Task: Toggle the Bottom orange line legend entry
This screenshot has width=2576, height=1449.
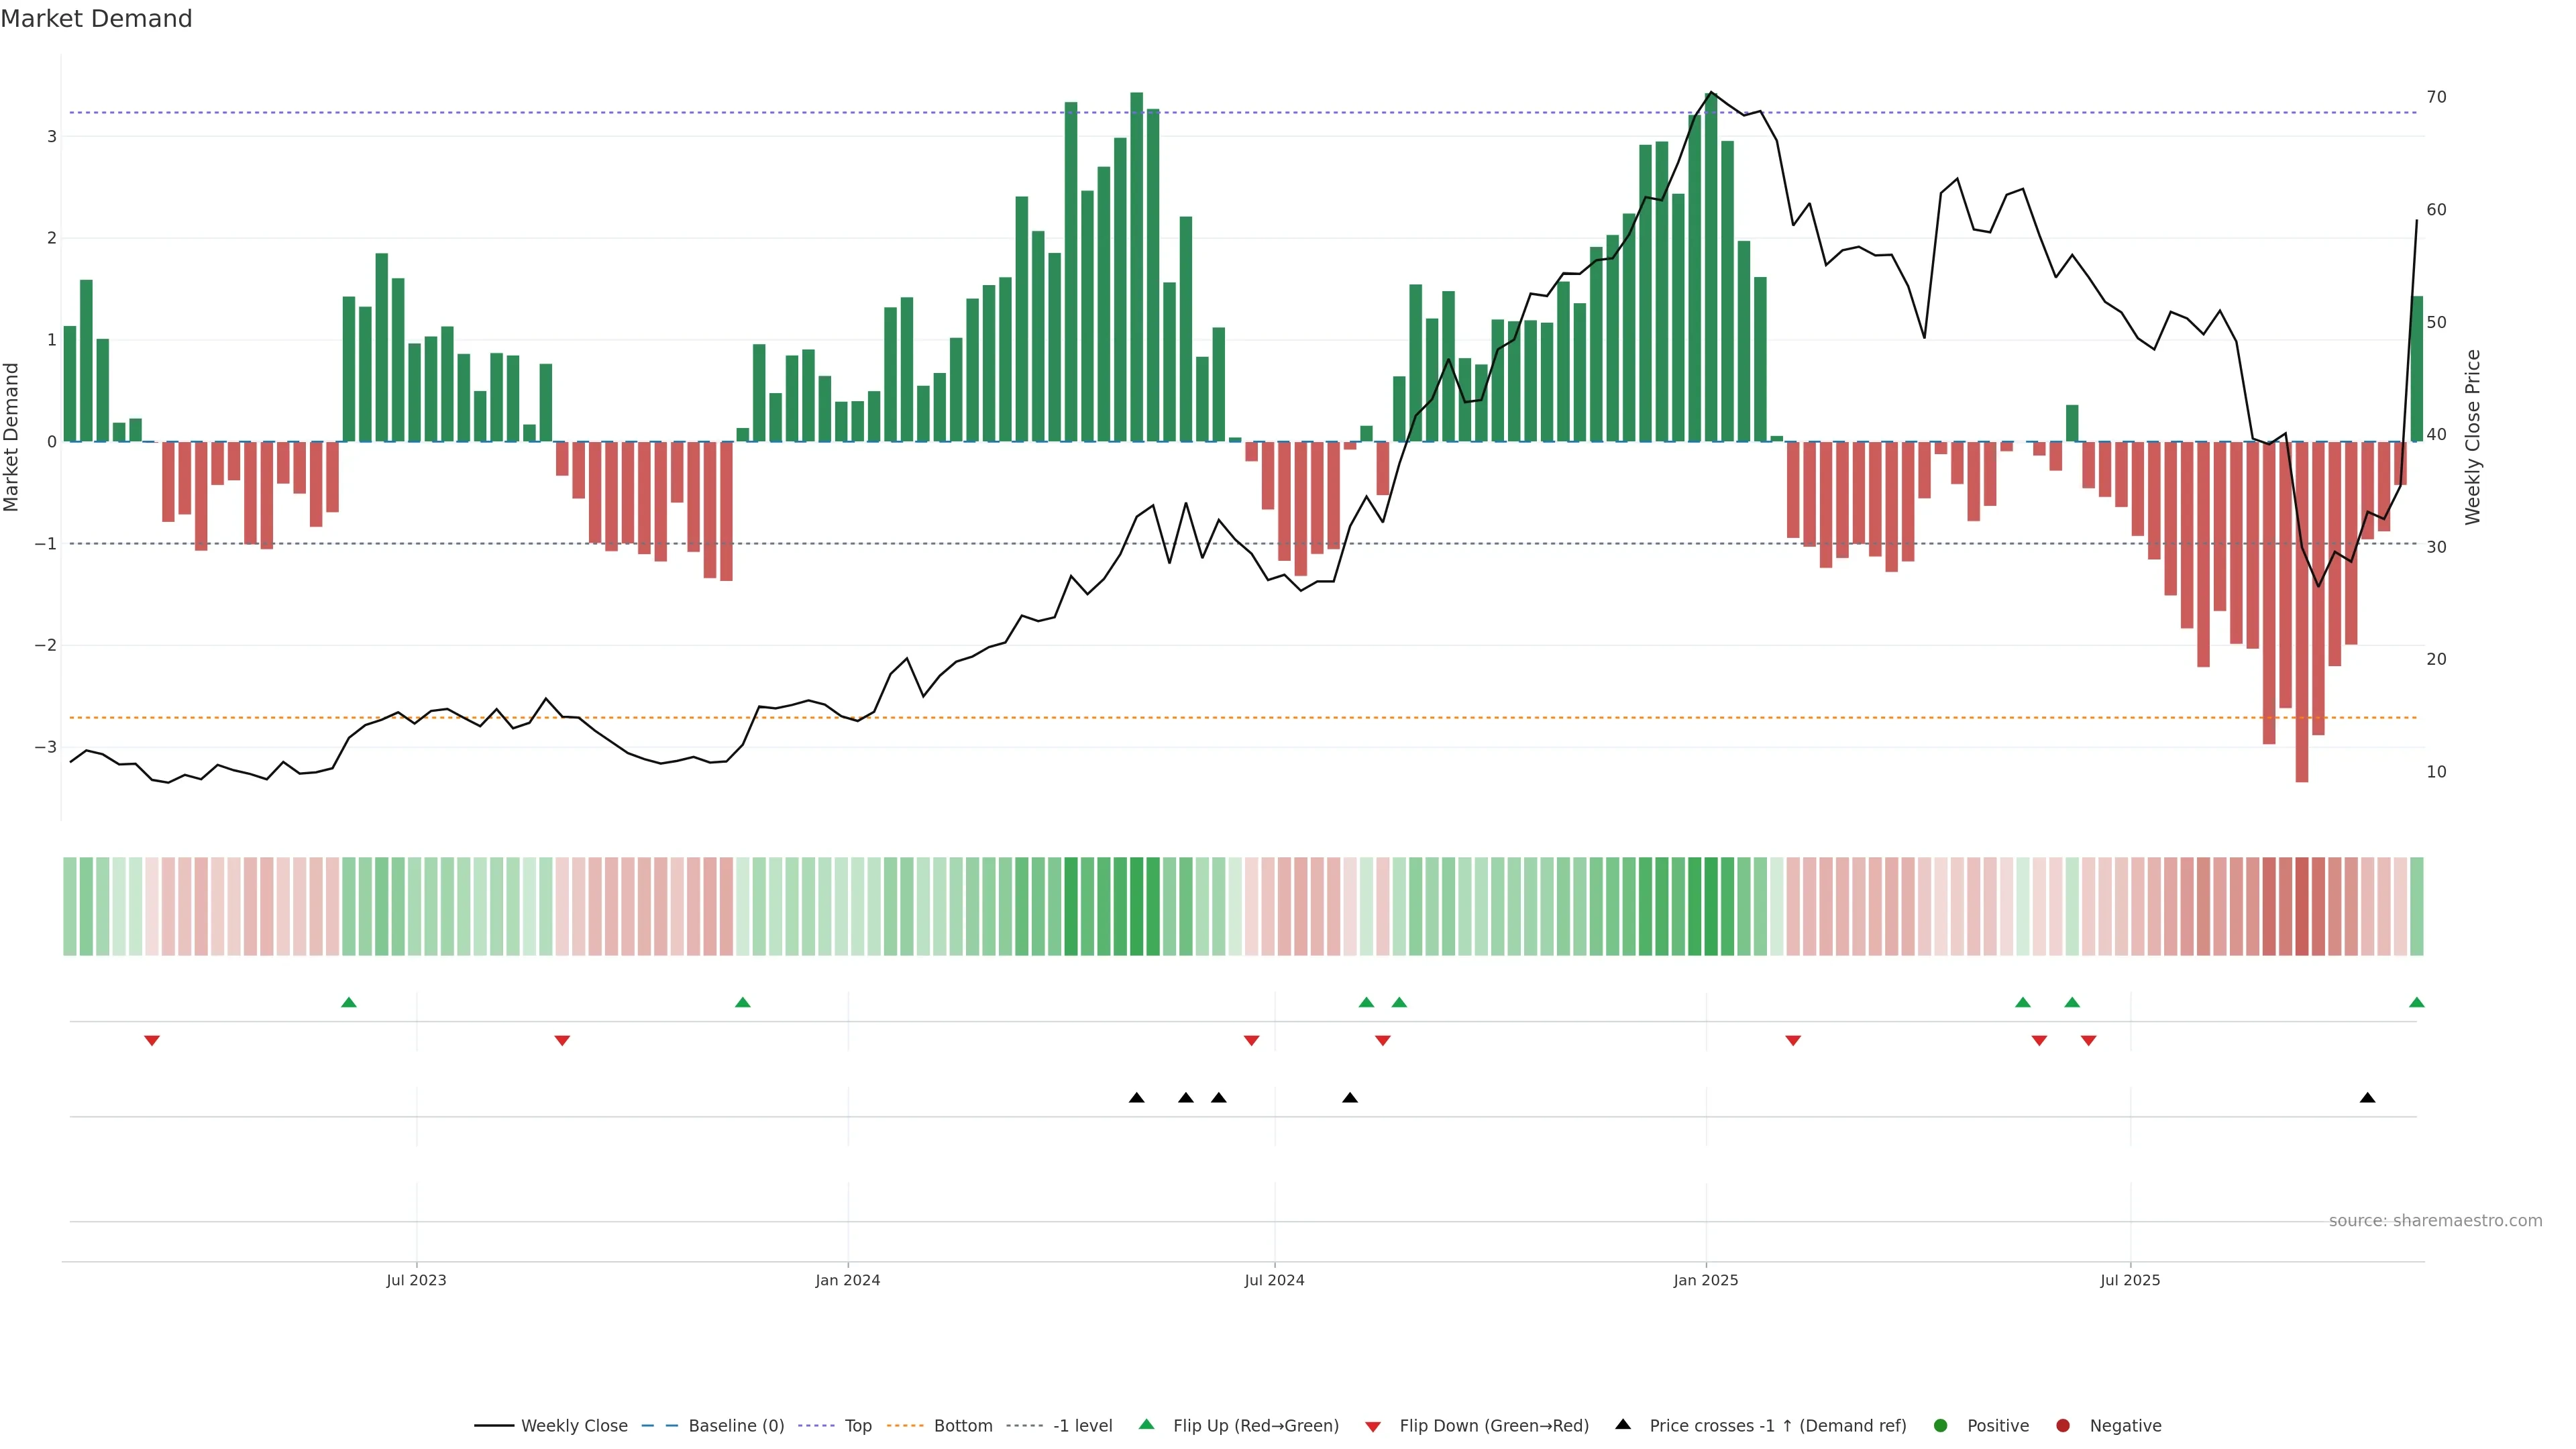Action: point(962,1425)
